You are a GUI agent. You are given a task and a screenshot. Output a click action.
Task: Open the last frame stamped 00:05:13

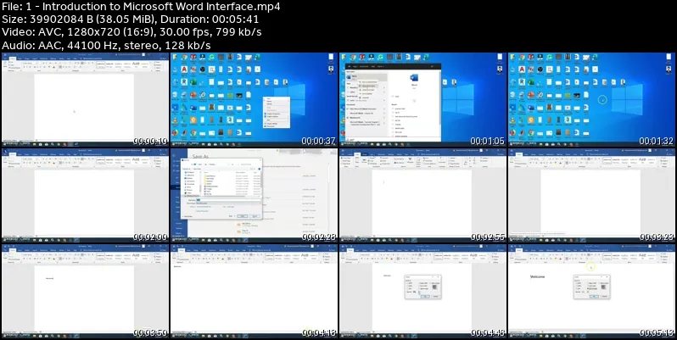[591, 291]
